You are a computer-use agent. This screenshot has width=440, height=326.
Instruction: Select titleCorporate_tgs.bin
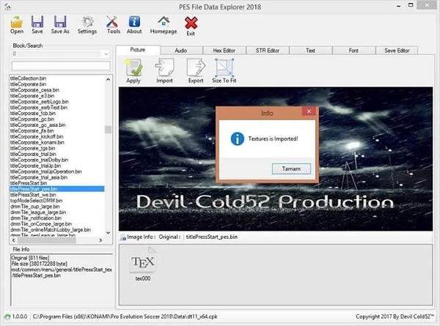[32, 148]
